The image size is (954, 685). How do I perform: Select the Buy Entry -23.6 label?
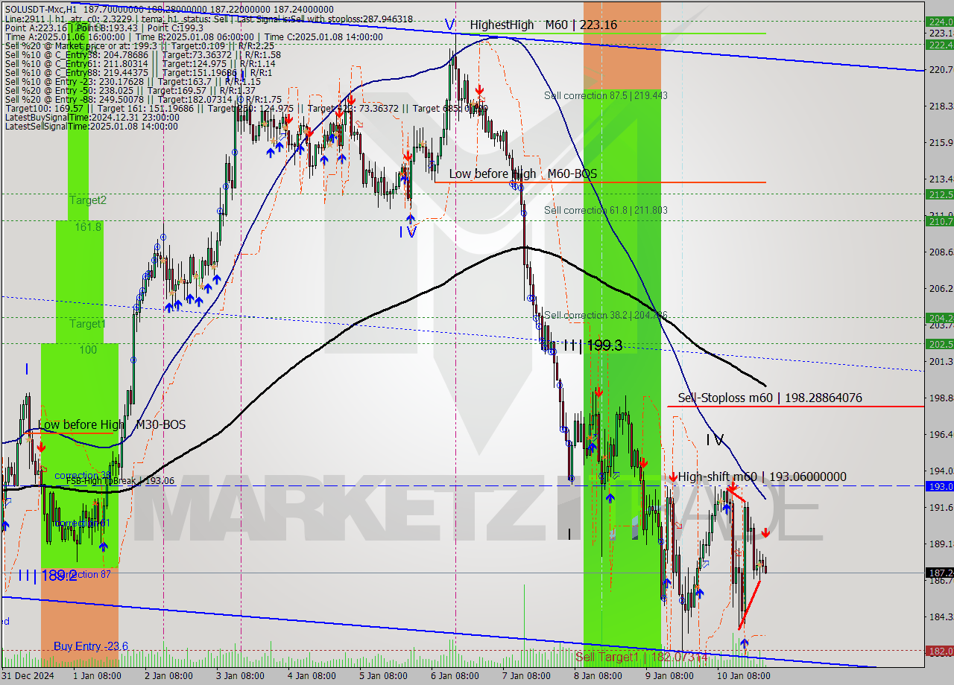click(x=91, y=646)
